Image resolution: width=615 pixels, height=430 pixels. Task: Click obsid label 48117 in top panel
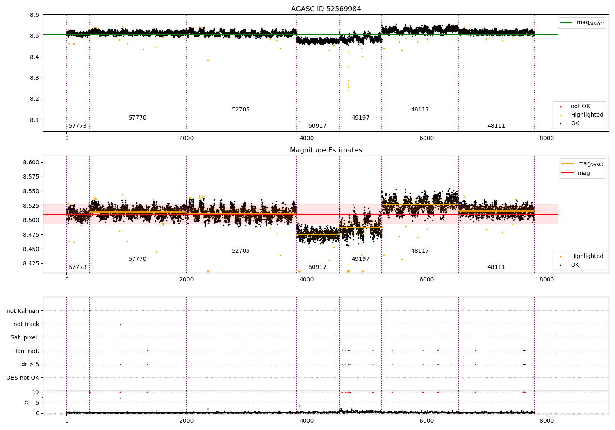point(420,110)
